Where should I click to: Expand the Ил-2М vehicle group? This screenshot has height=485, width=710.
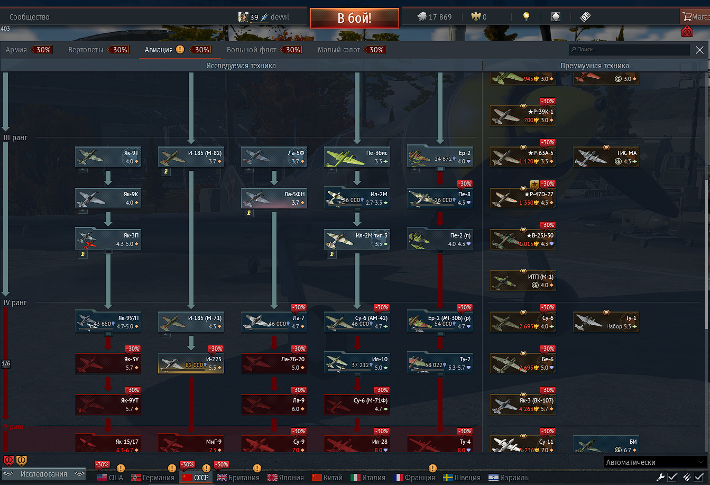point(357,211)
